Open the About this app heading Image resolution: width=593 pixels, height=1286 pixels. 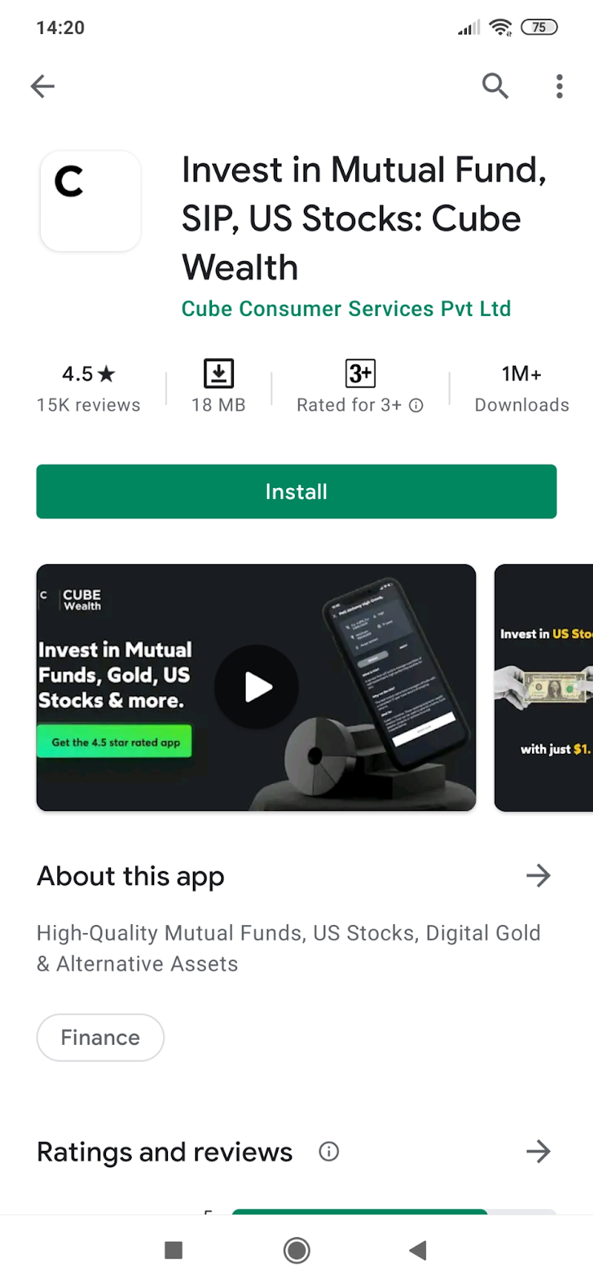(131, 876)
